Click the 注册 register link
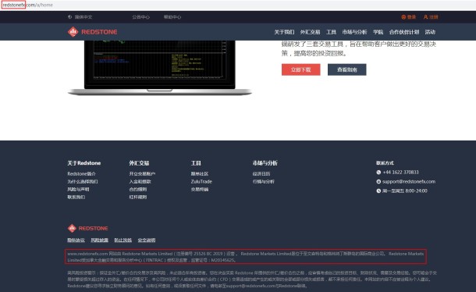The width and height of the screenshot is (476, 292). tap(434, 17)
